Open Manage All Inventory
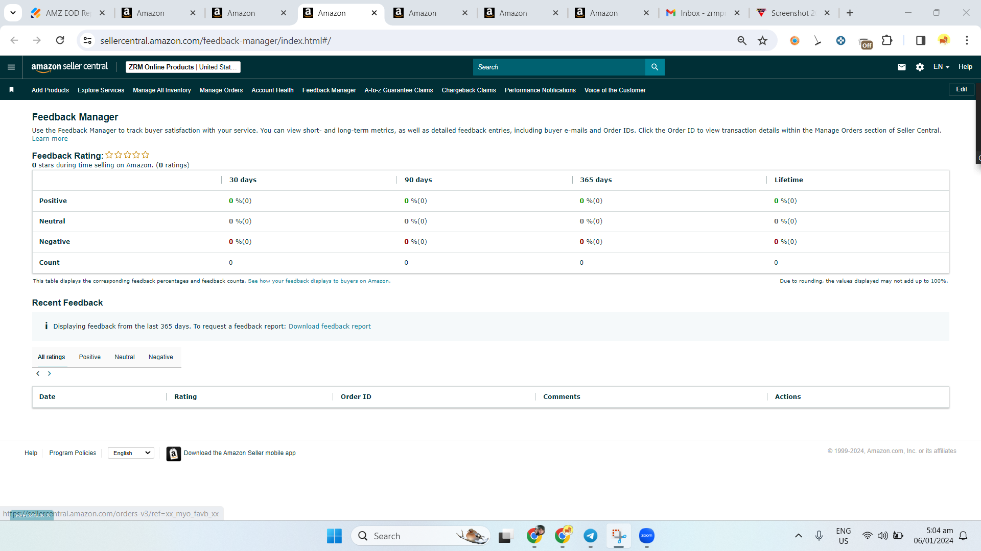 (x=161, y=90)
